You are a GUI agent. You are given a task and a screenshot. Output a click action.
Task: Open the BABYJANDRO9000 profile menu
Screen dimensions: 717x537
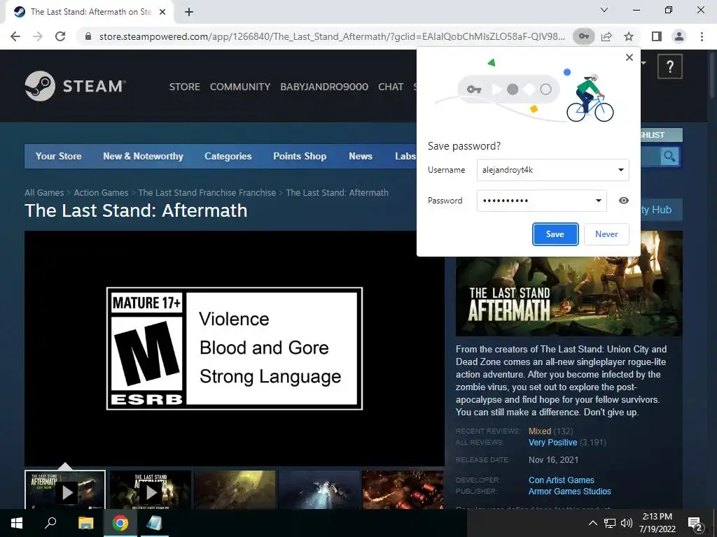coord(324,87)
